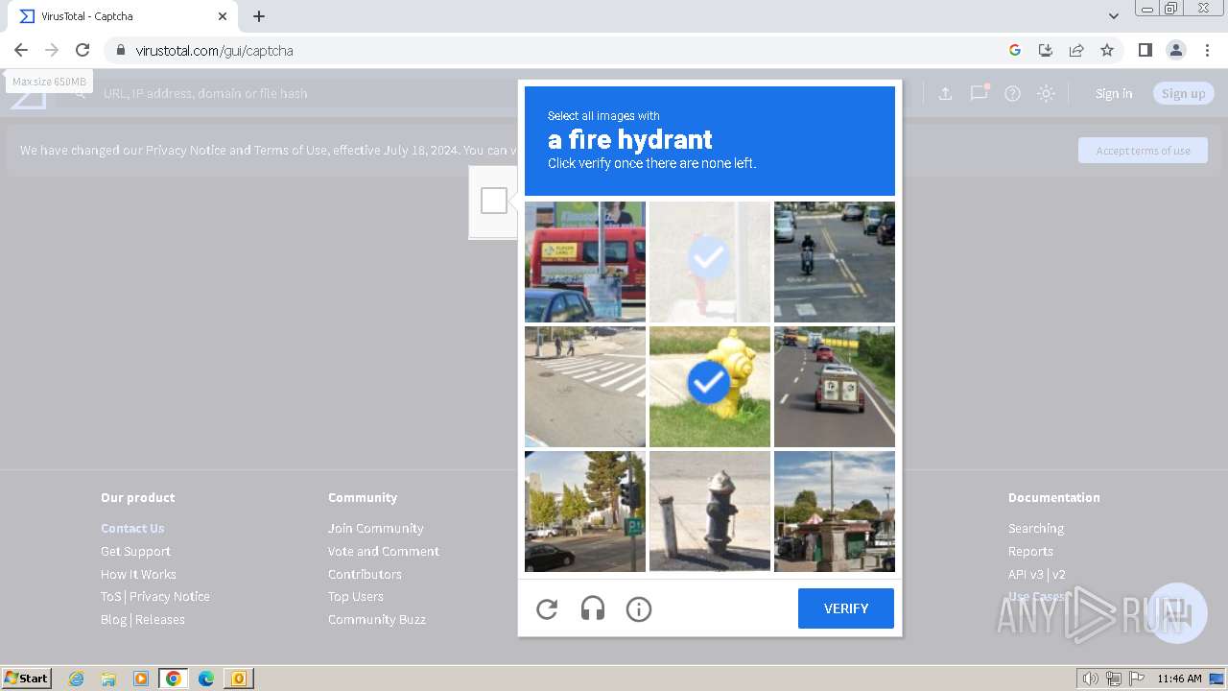Open a new browser tab
The image size is (1228, 691).
click(259, 16)
